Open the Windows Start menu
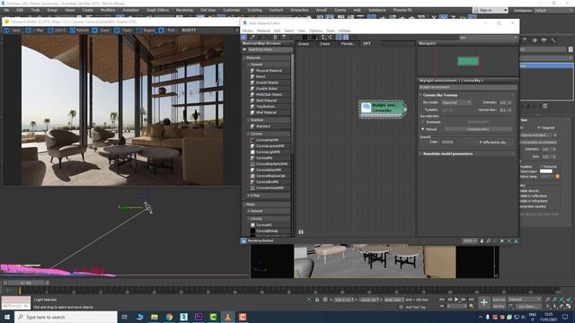Image resolution: width=575 pixels, height=323 pixels. 7,317
